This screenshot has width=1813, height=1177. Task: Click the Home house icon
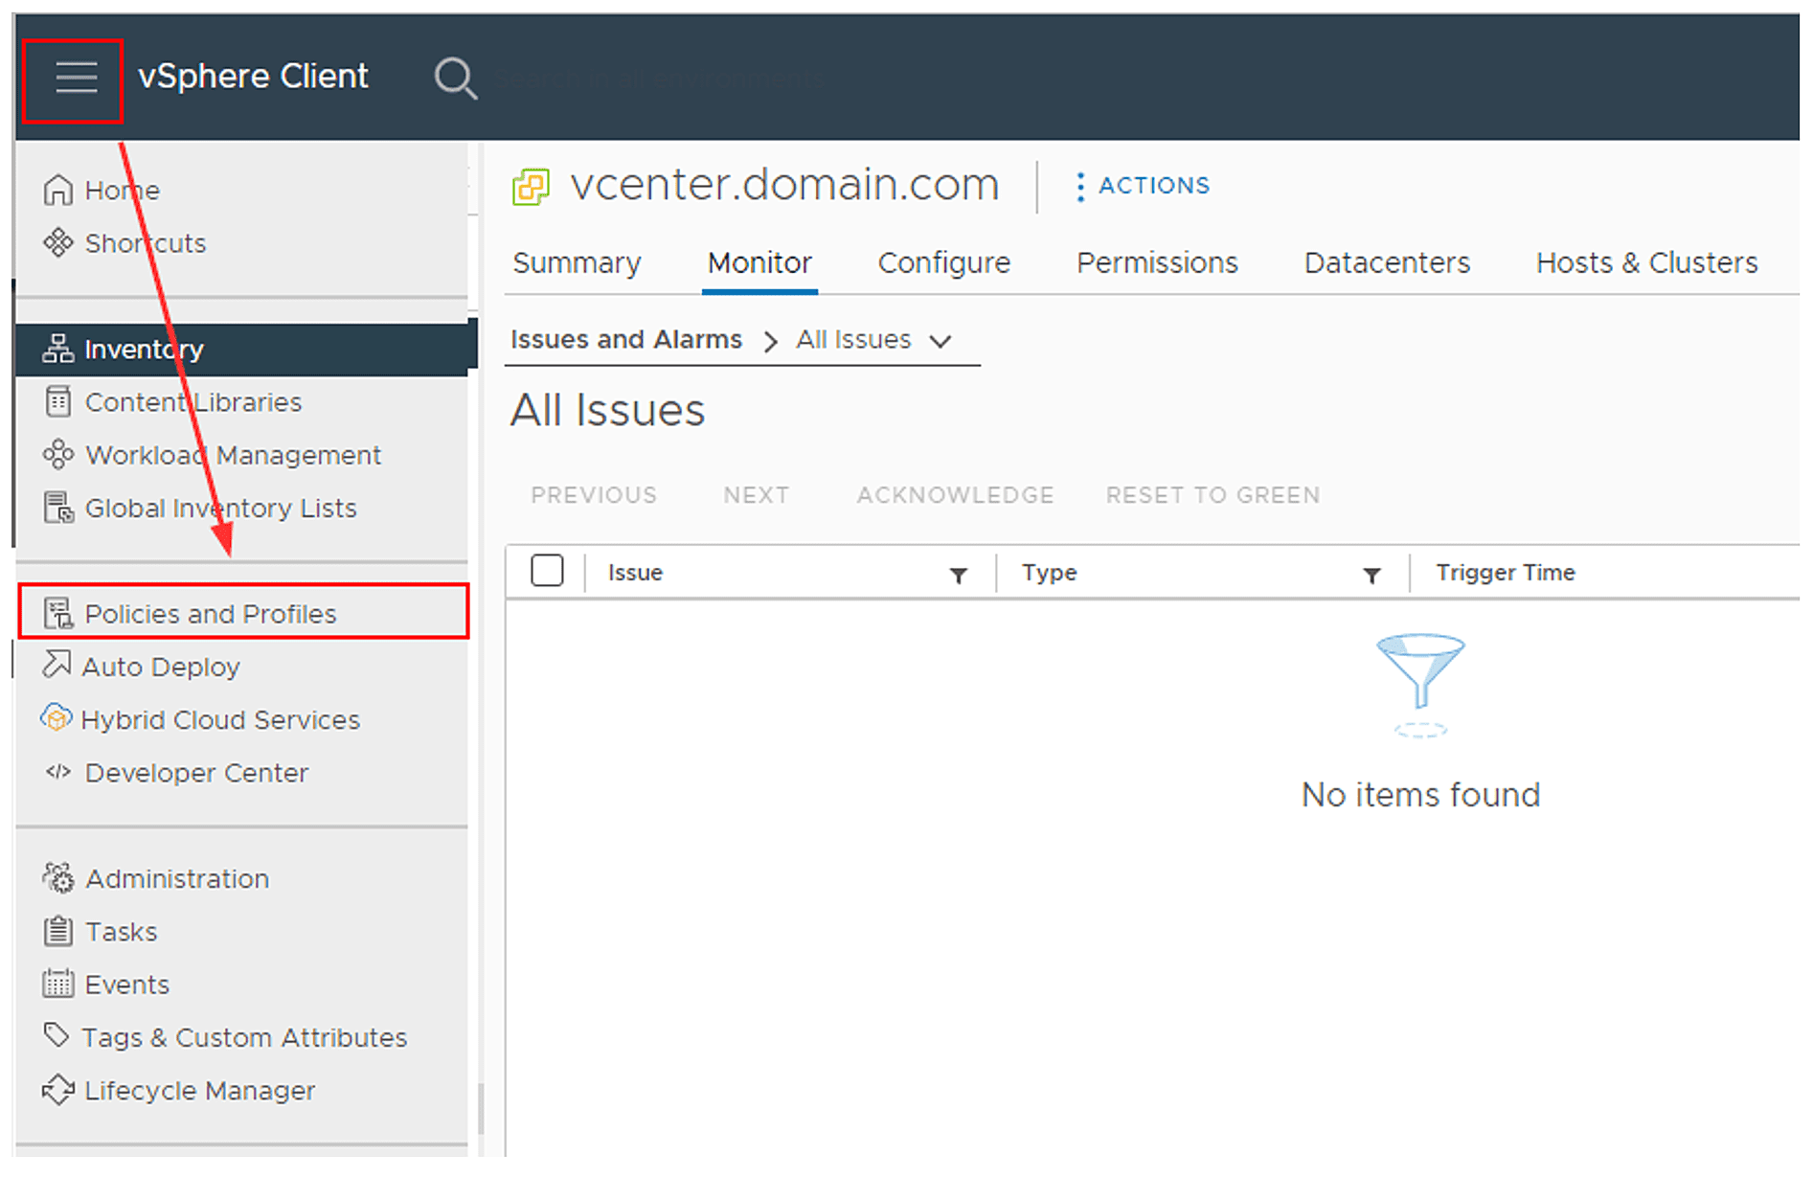coord(57,190)
